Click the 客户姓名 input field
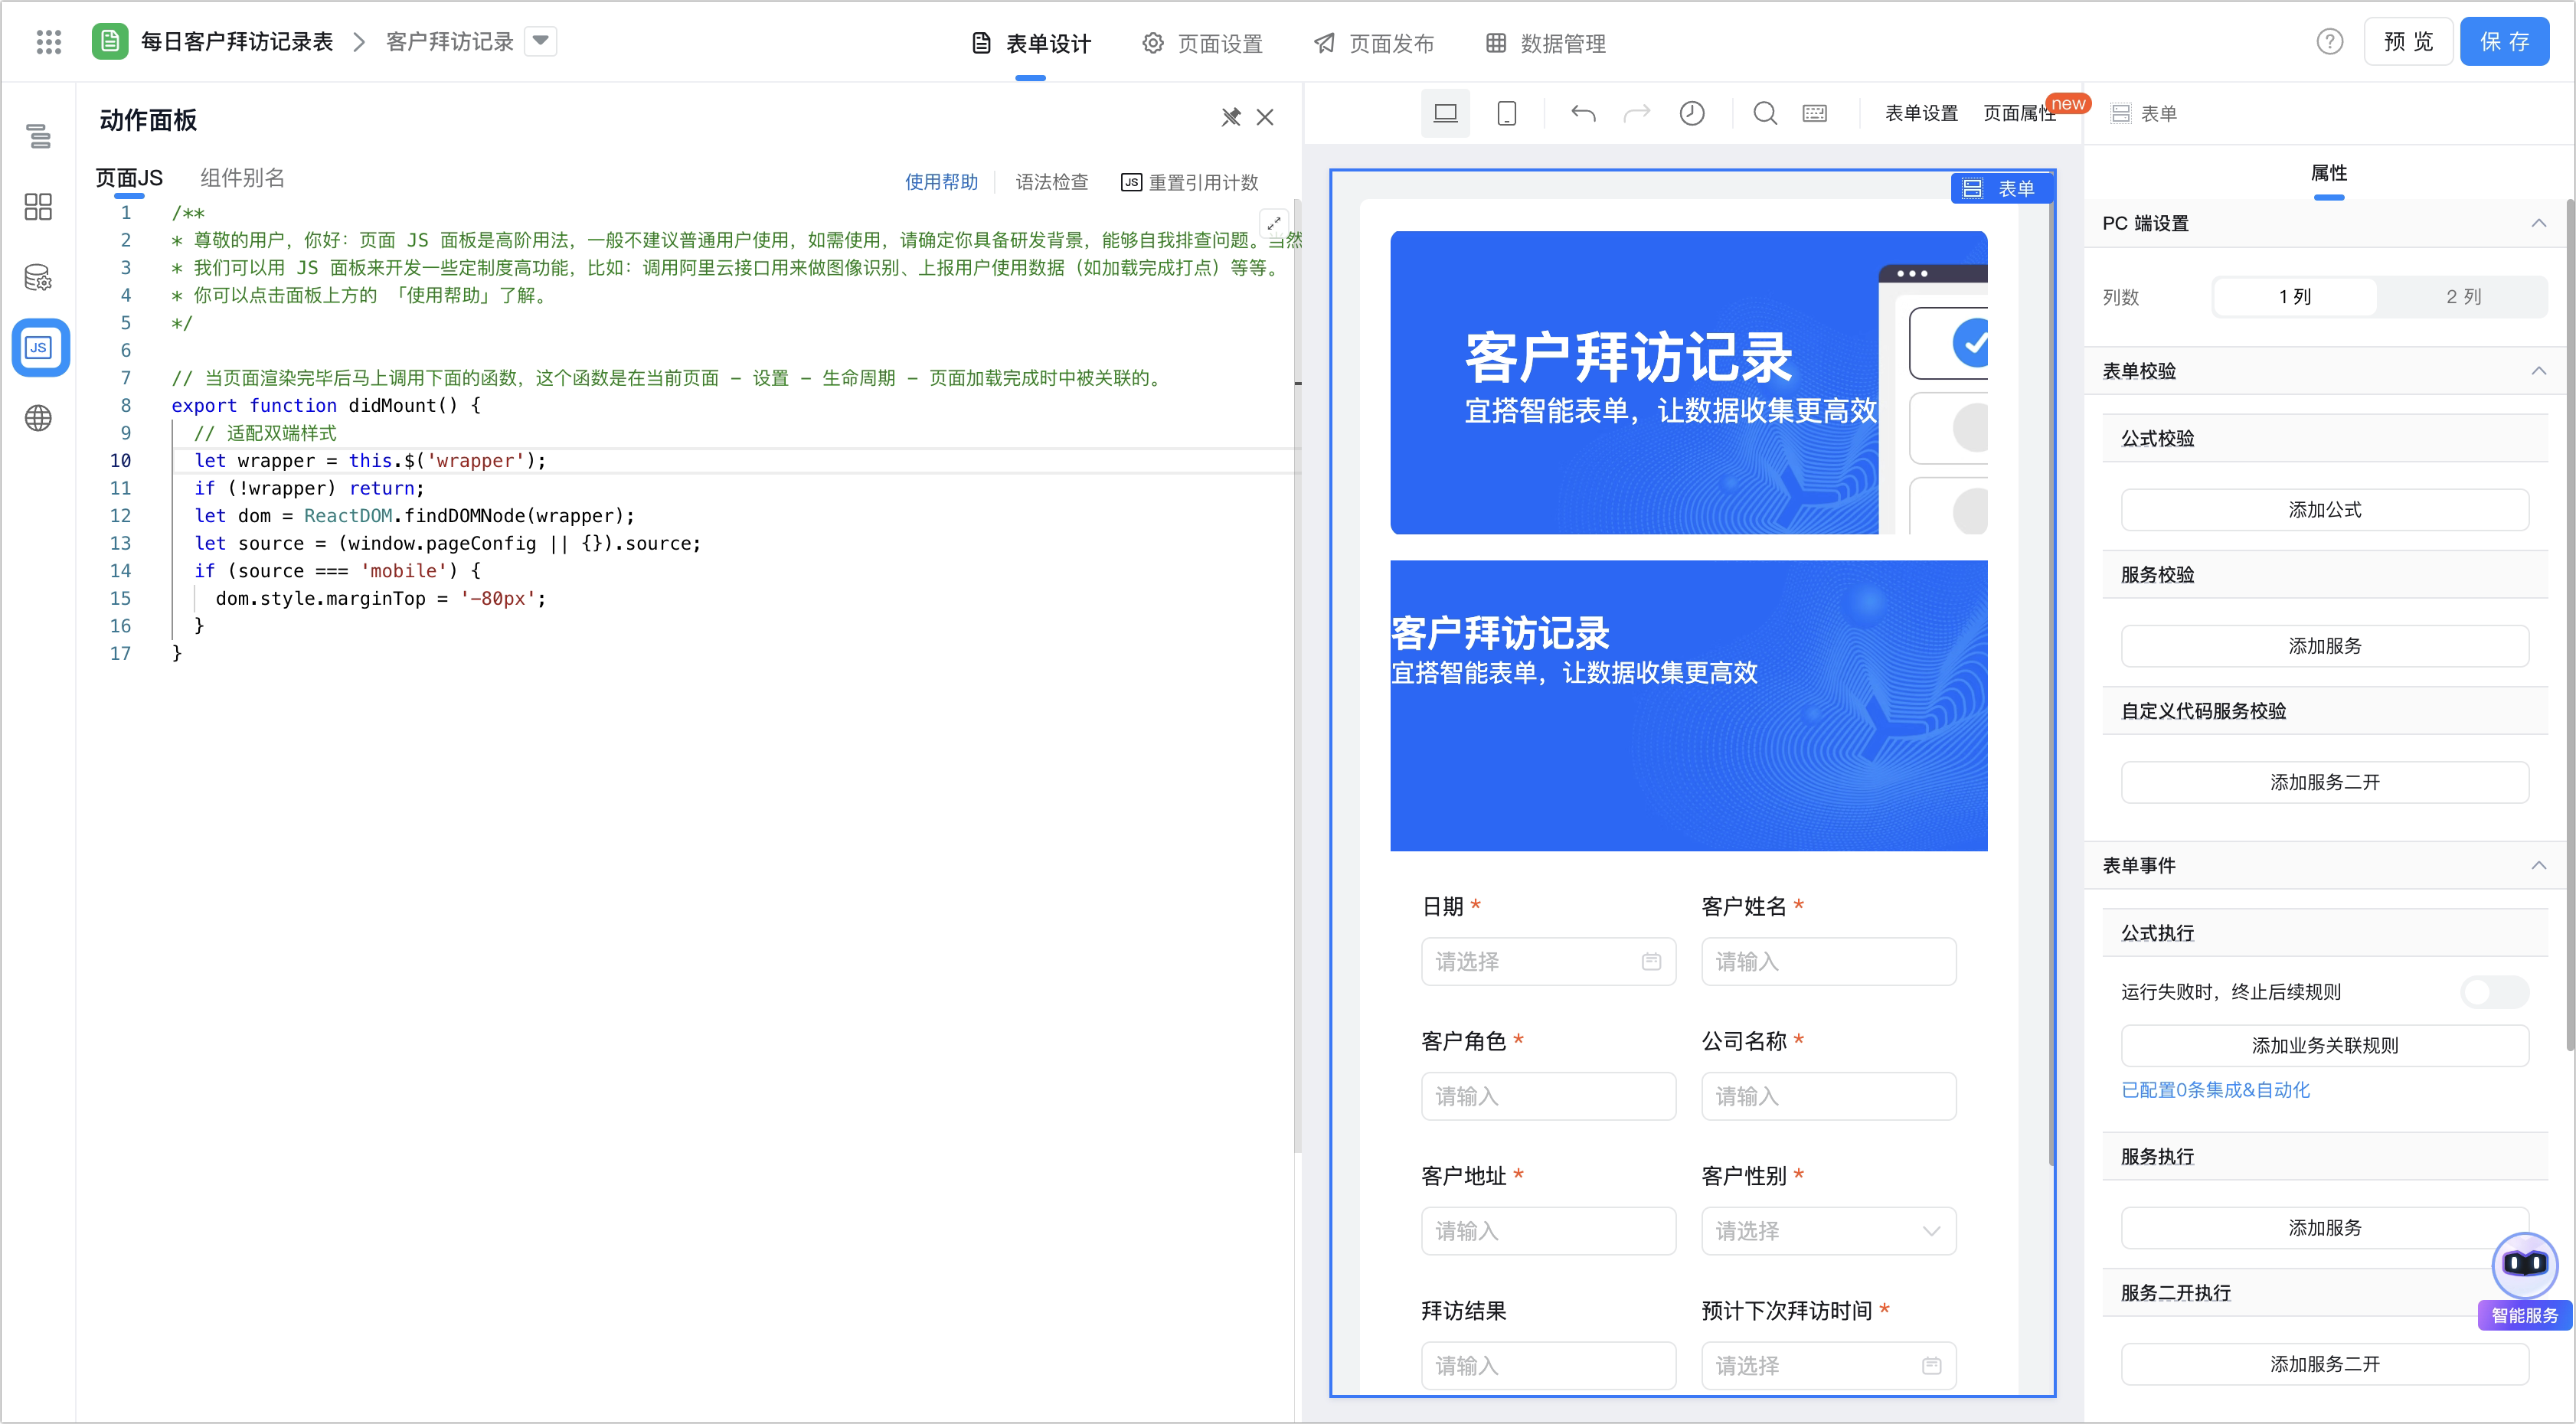Viewport: 2576px width, 1424px height. 1828,961
